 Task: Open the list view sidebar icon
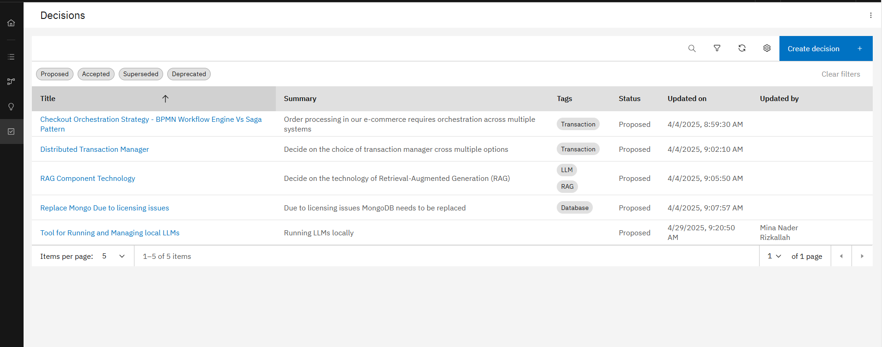click(x=11, y=57)
